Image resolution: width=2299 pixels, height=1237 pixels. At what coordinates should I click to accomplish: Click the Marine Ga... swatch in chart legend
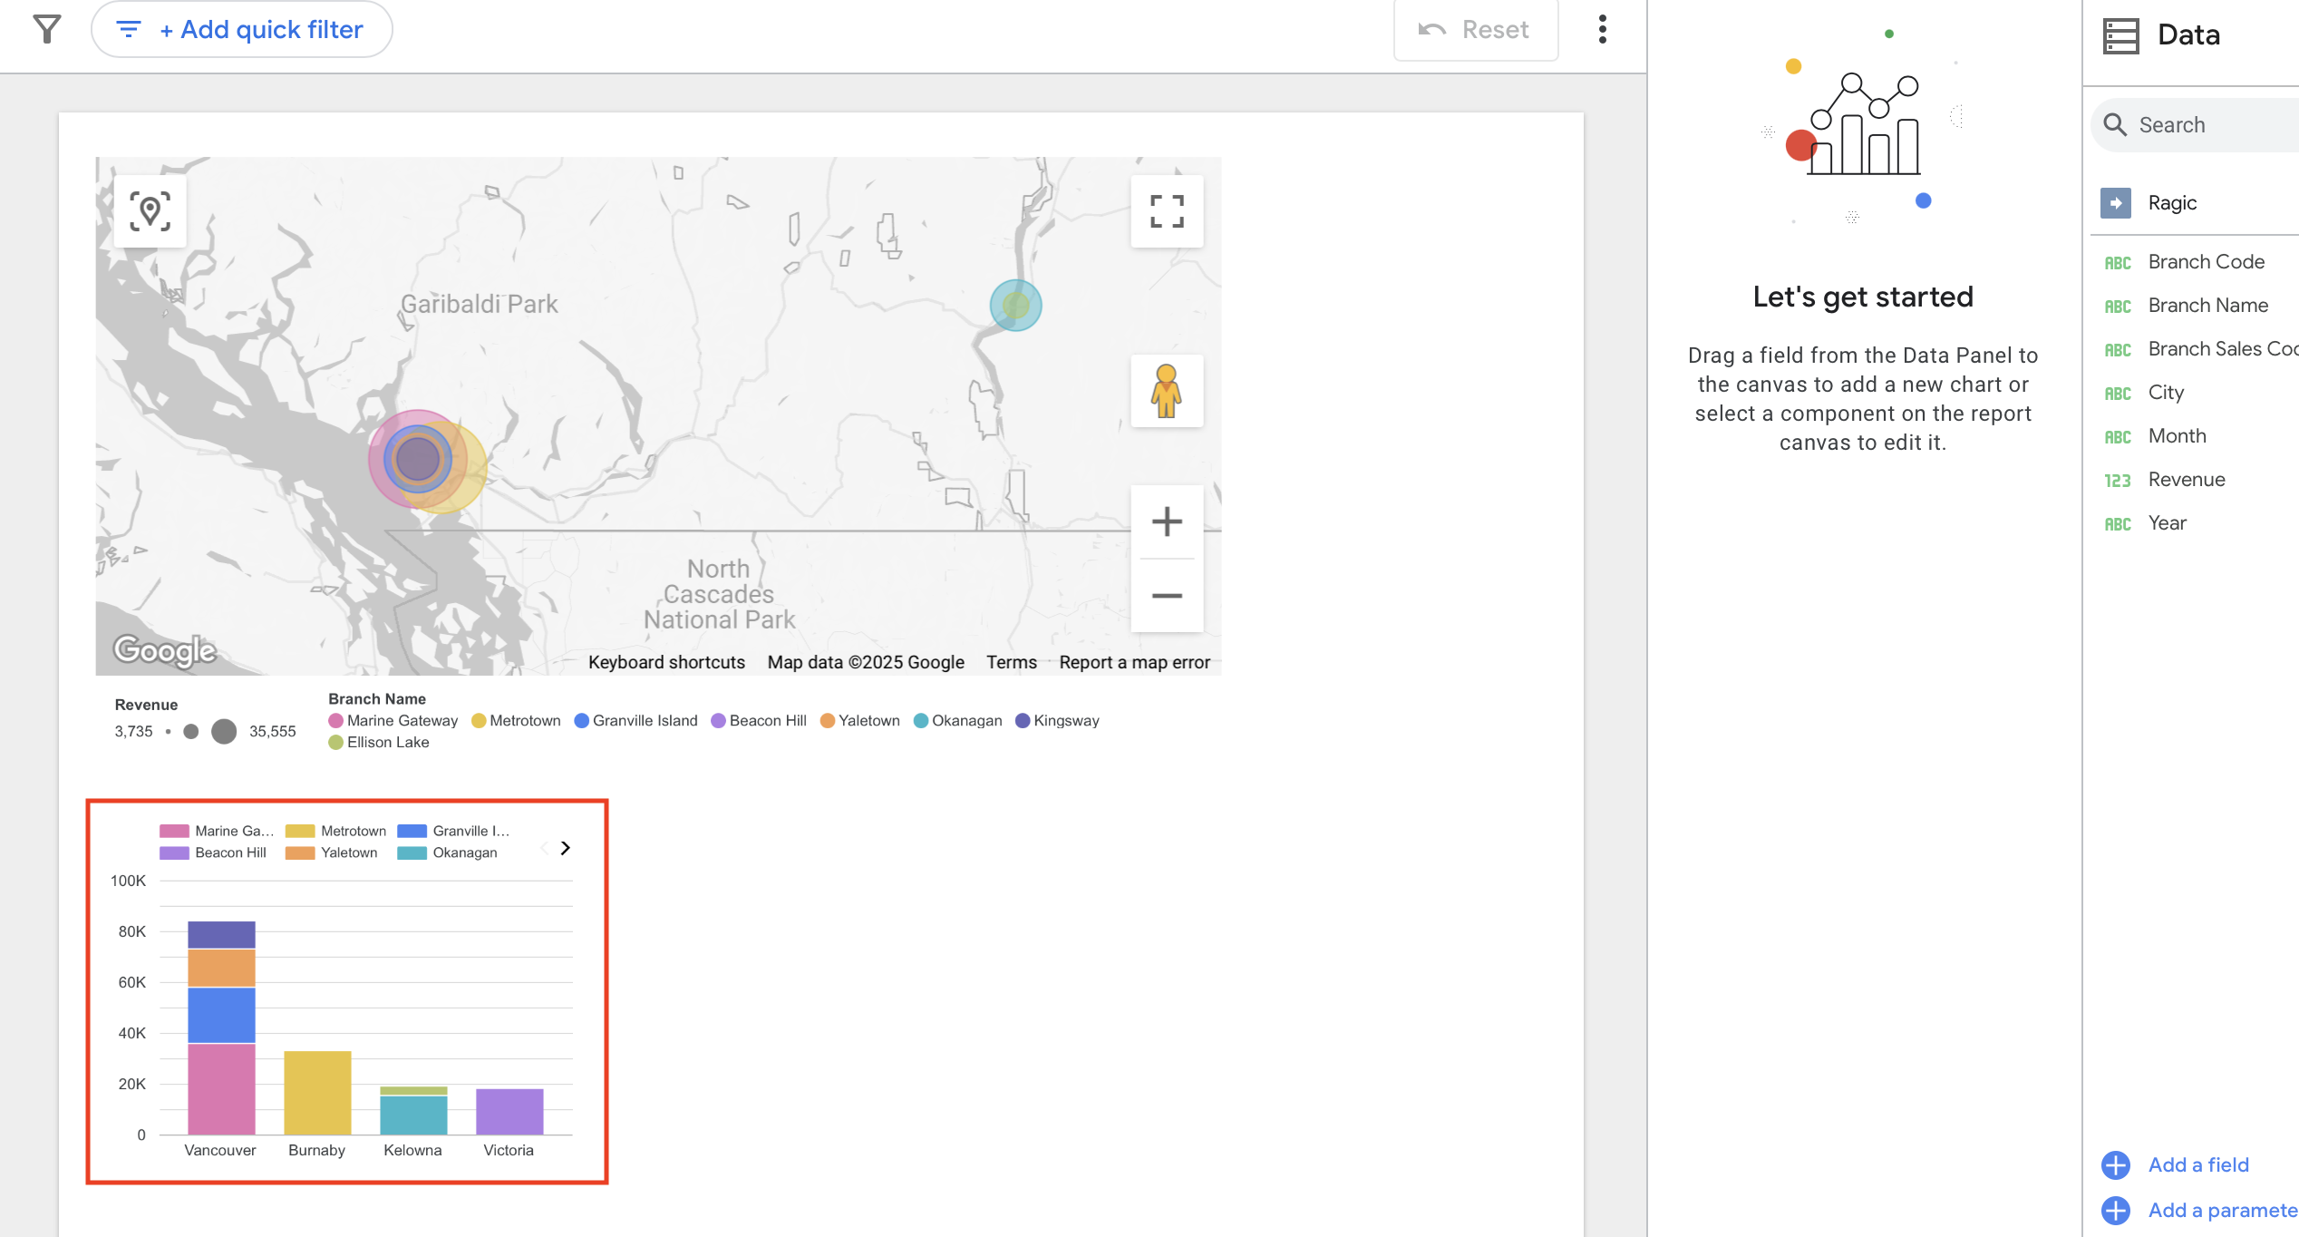pos(174,831)
